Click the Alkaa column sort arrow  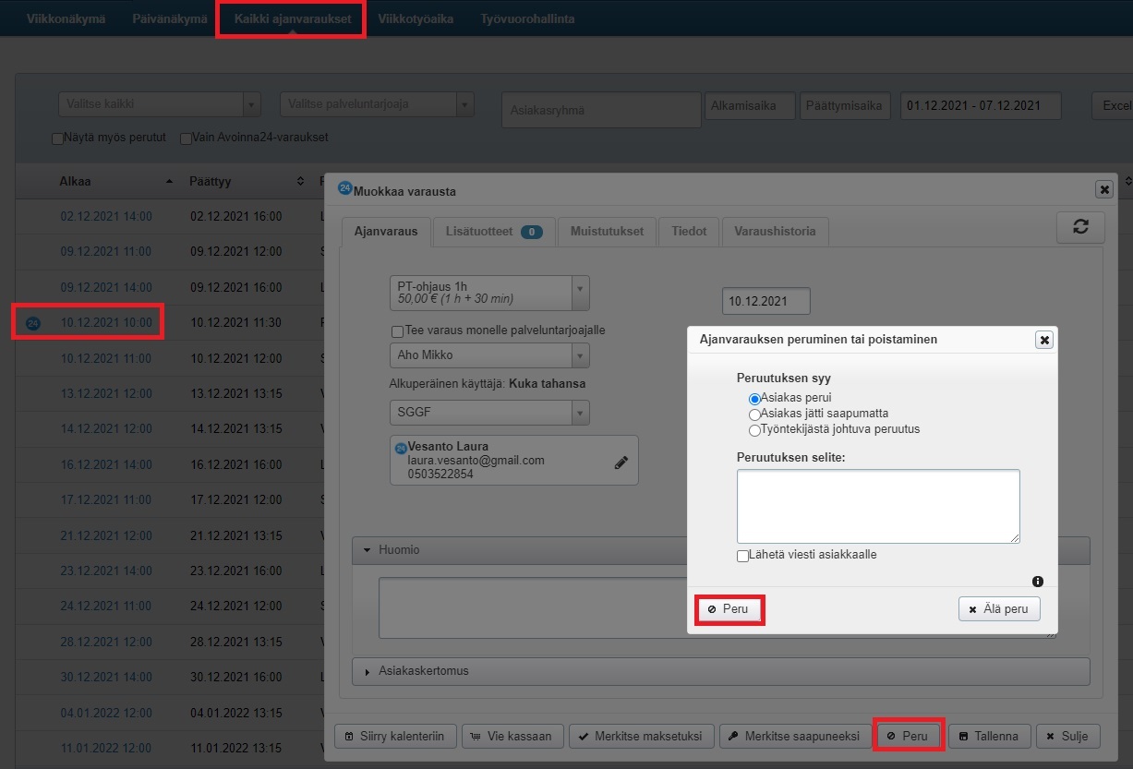coord(169,182)
